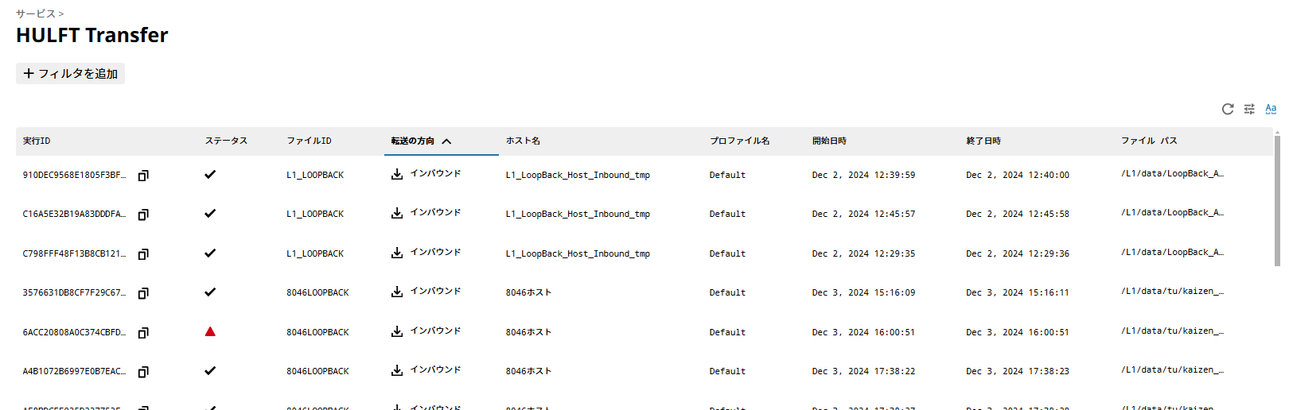
Task: Copy execution ID 910DEC9568E1805F3BF
Action: (143, 176)
